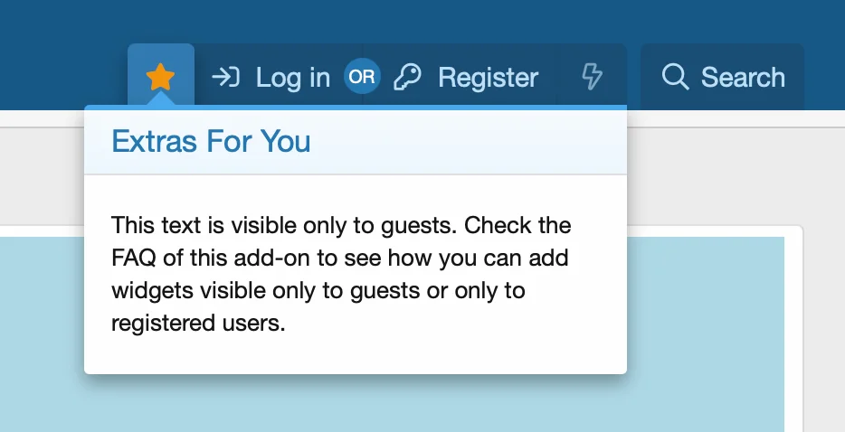Click the word widgets in popup text
The height and width of the screenshot is (432, 845).
pos(147,290)
